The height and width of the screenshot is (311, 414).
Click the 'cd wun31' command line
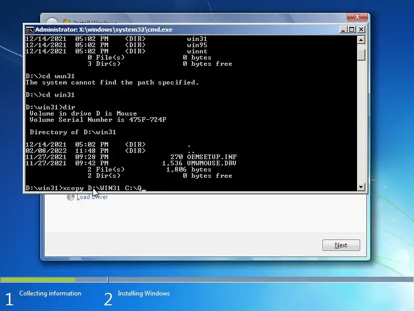click(x=50, y=76)
